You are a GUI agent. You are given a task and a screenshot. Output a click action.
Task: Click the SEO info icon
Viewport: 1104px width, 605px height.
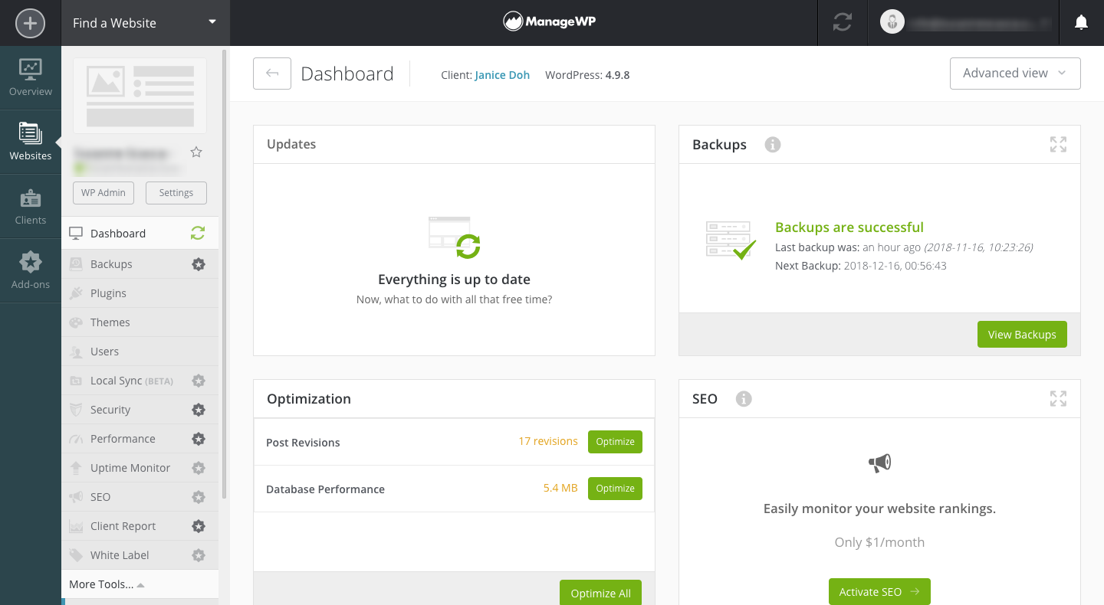[x=743, y=399]
